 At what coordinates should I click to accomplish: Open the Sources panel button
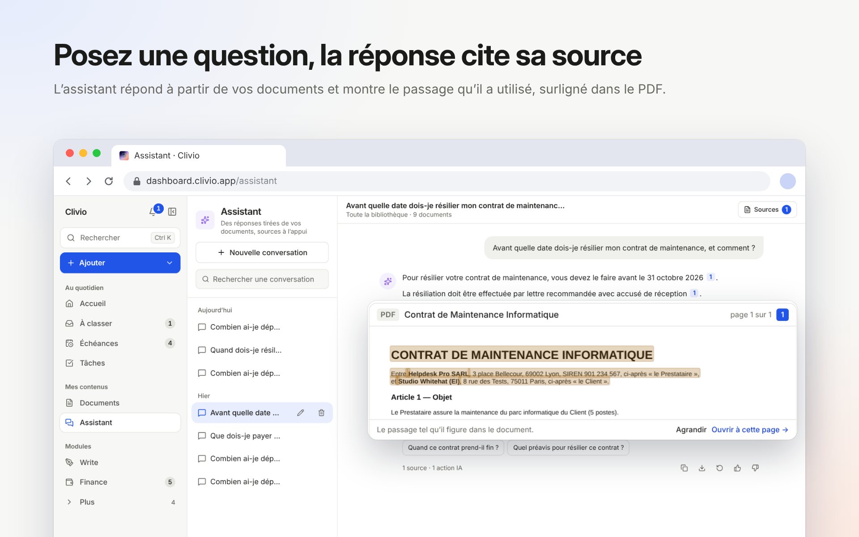[x=767, y=209]
